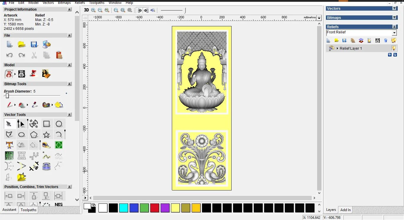The image size is (404, 220).
Task: Click the Measure tool tape icon
Action: coord(46,145)
